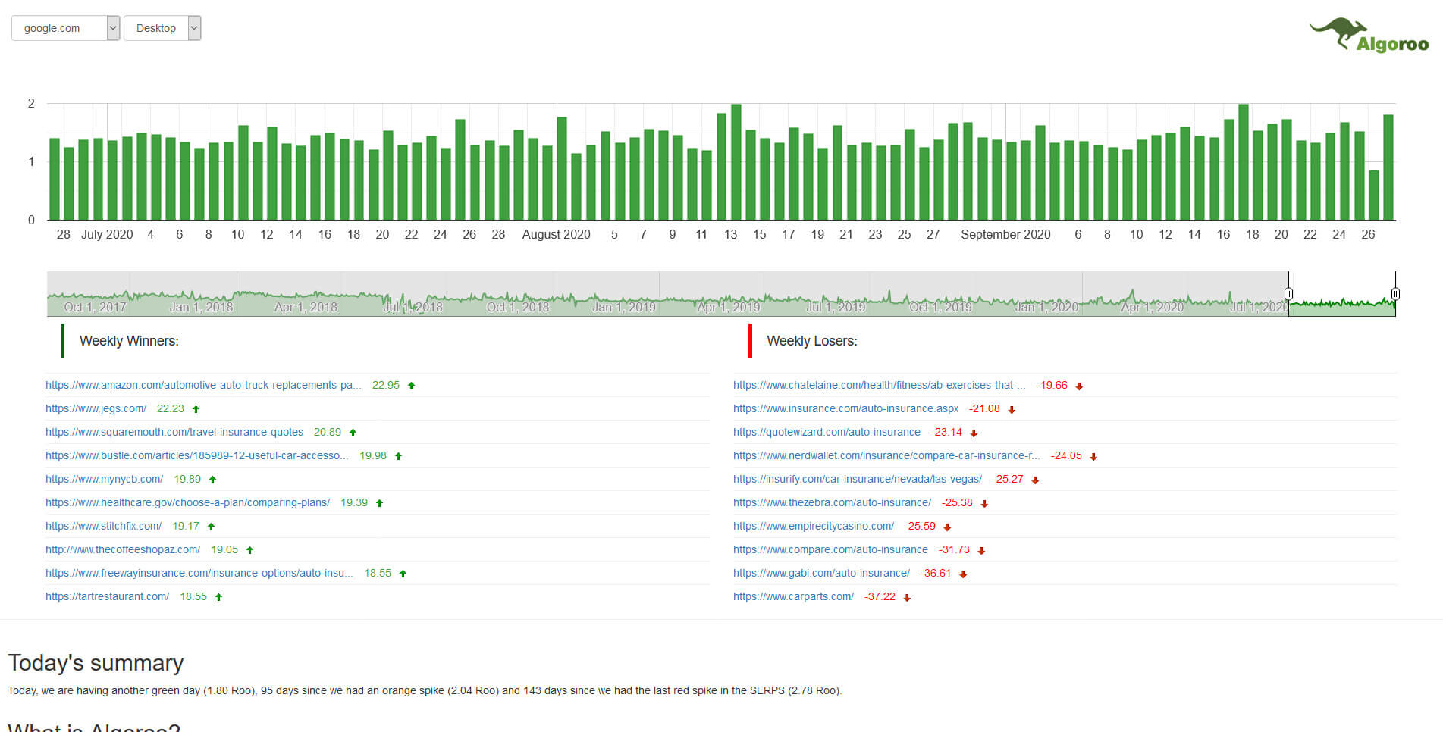
Task: Click red down arrow beside chatelaine.com score
Action: 1079,386
